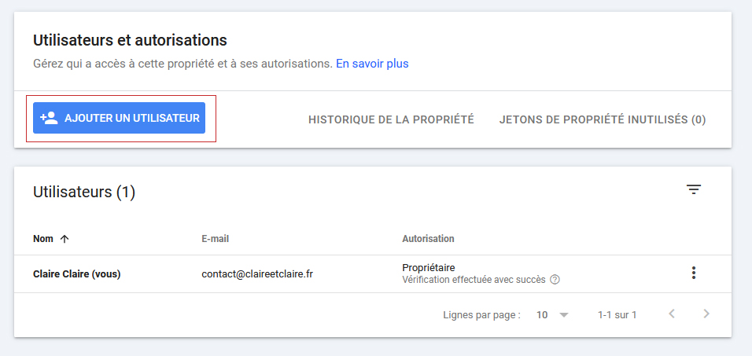Click the Propriétaire authorization text

pyautogui.click(x=428, y=267)
